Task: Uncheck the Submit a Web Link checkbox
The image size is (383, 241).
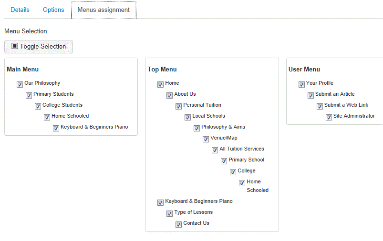Action: pyautogui.click(x=320, y=106)
